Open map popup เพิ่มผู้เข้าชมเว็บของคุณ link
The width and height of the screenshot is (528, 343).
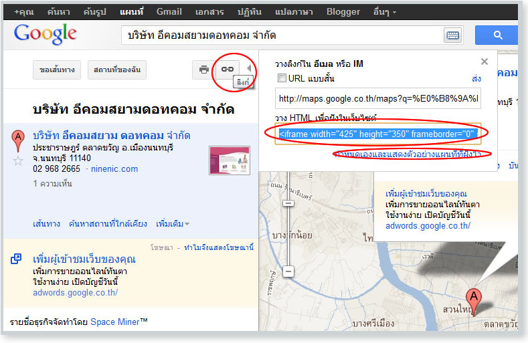tap(426, 193)
